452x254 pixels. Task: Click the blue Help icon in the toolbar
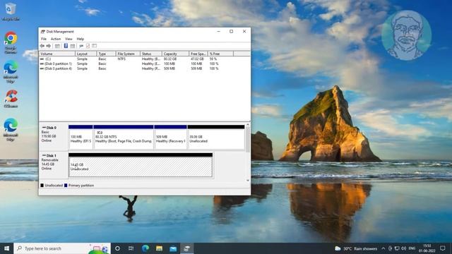pos(66,46)
